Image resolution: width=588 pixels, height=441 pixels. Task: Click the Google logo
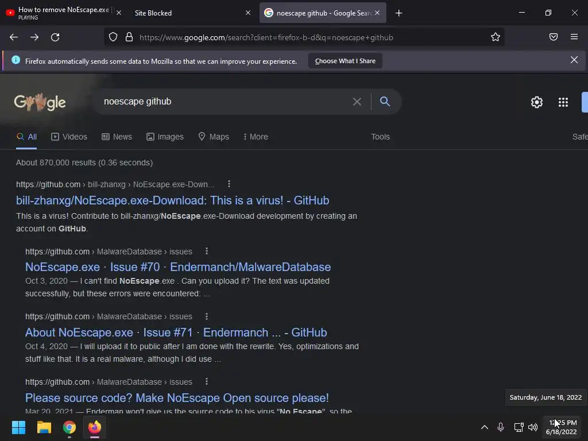click(40, 102)
